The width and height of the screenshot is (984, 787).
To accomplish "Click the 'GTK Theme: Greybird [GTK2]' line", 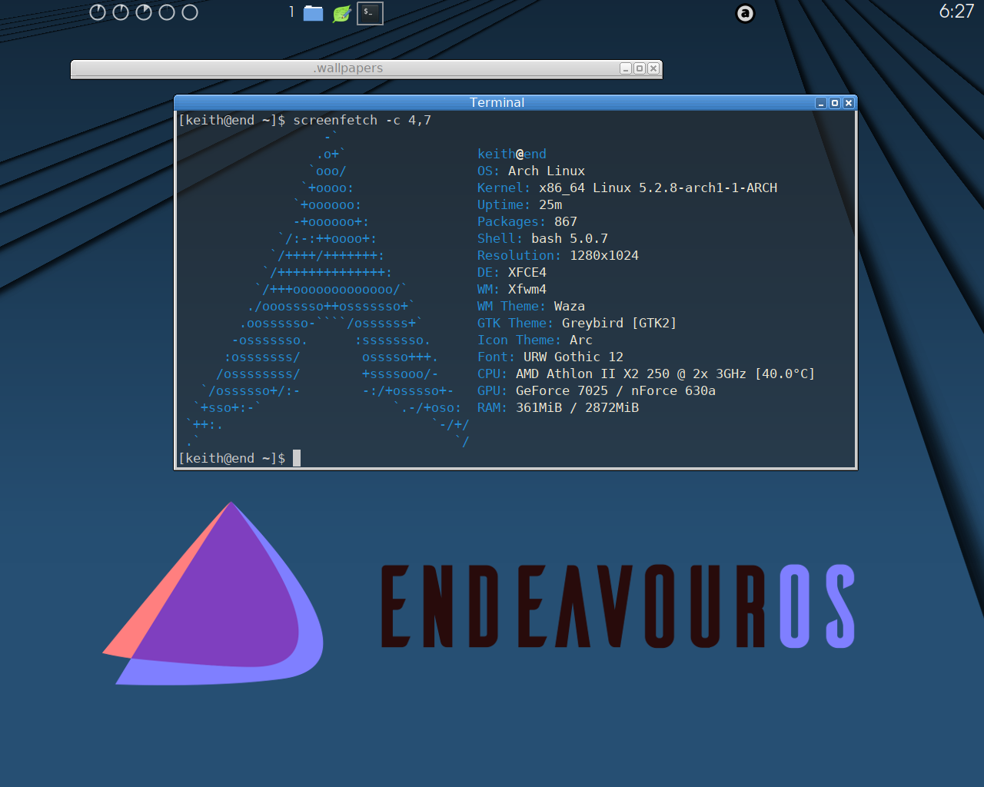I will pyautogui.click(x=577, y=323).
